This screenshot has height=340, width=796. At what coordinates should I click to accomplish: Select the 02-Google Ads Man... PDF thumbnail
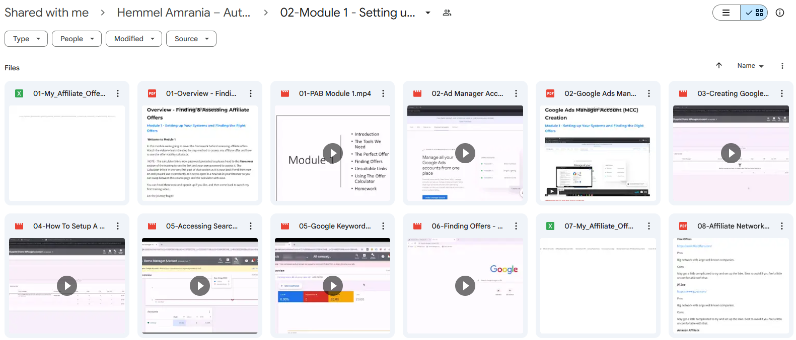coord(598,153)
